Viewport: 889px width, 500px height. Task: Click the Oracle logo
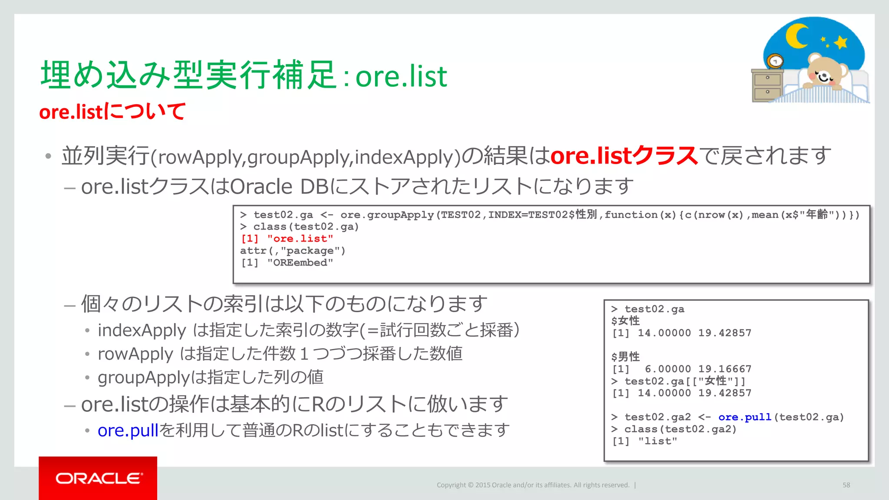pyautogui.click(x=98, y=478)
